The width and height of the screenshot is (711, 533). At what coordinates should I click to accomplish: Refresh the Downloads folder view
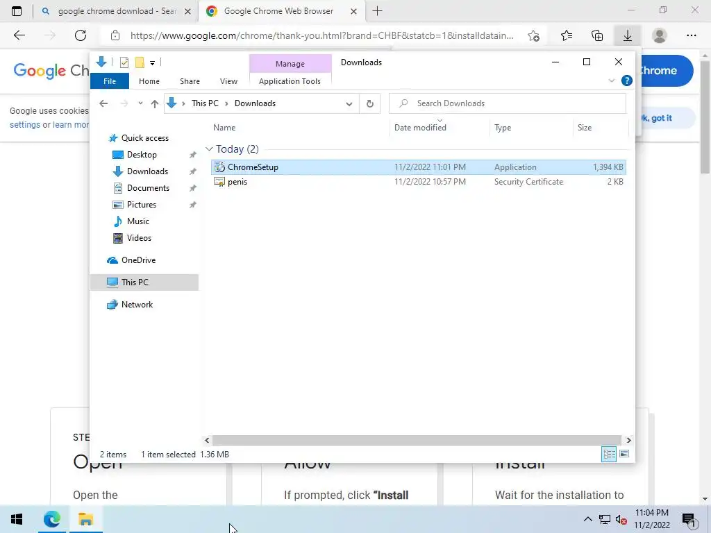(370, 104)
